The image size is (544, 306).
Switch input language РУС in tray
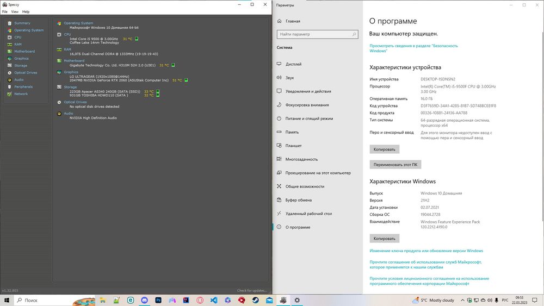coord(505,300)
